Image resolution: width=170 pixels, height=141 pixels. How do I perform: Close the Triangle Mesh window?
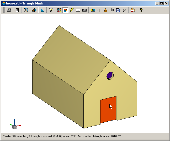tap(166, 3)
